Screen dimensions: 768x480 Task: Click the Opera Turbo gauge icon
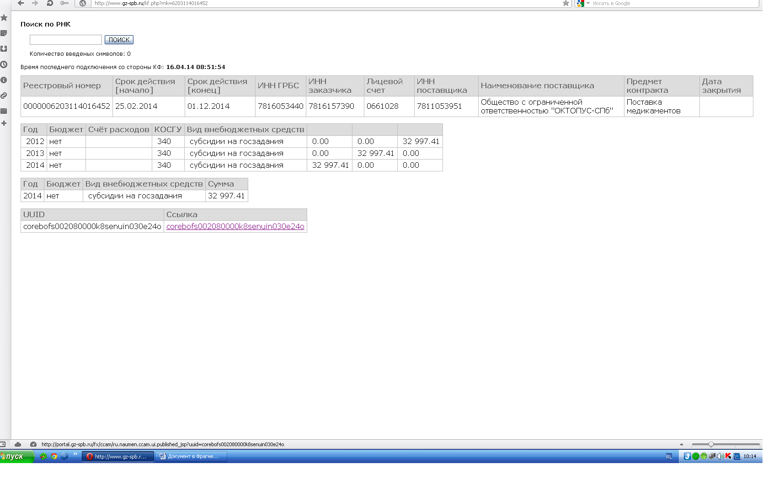click(33, 444)
